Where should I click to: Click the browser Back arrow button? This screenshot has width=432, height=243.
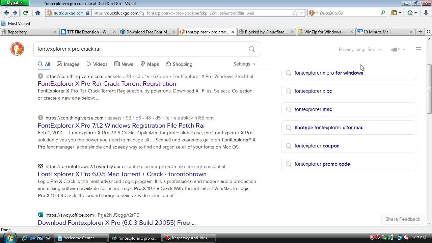[x=6, y=13]
